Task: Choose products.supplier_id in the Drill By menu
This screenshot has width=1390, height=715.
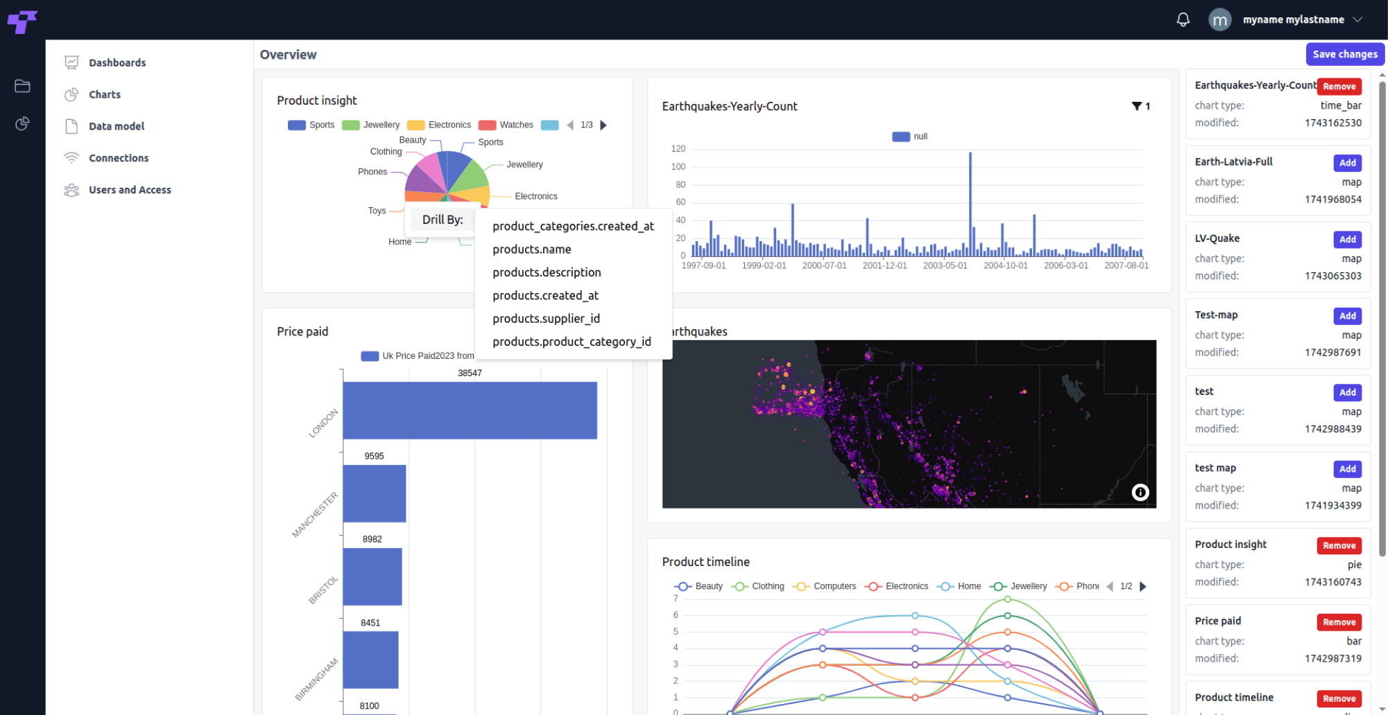Action: [x=545, y=318]
